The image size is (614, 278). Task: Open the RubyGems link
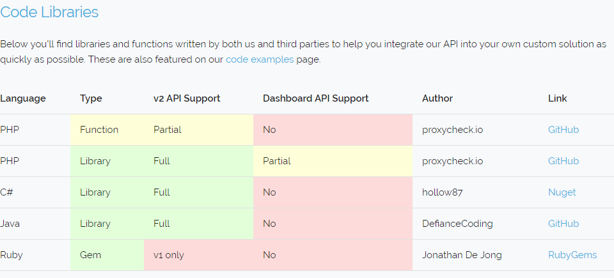572,255
